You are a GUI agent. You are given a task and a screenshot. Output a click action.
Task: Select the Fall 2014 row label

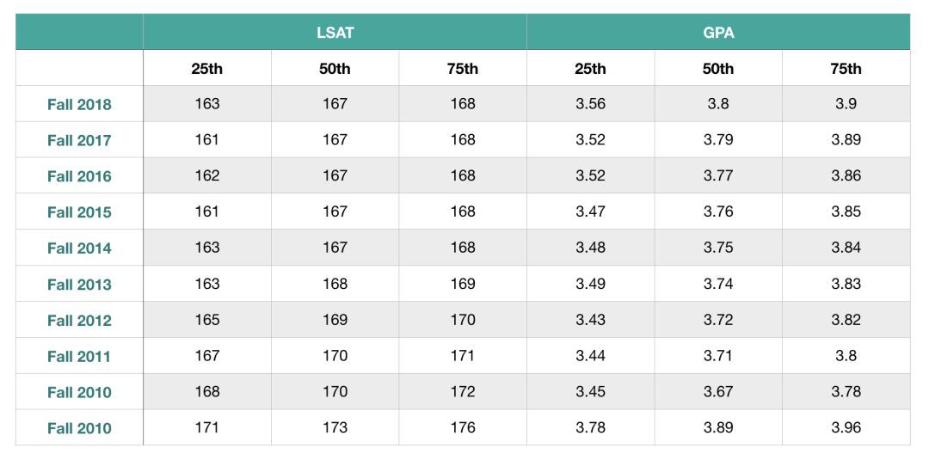79,248
